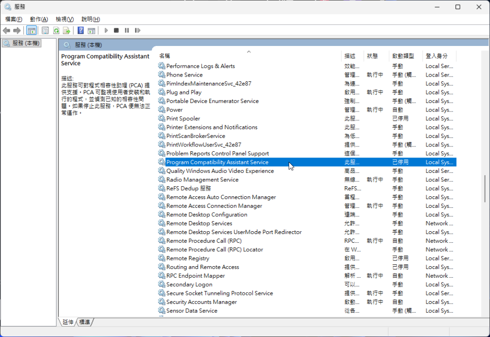This screenshot has height=337, width=490.
Task: Sort list by the 狀態 column header
Action: coord(372,56)
